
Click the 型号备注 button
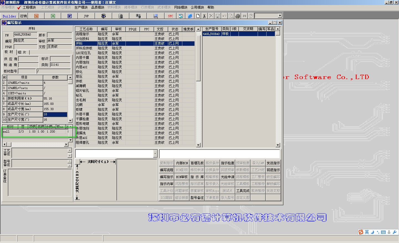point(197,198)
